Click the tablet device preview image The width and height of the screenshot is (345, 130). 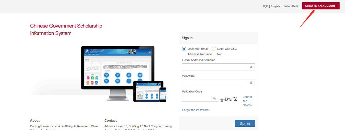coord(148,91)
